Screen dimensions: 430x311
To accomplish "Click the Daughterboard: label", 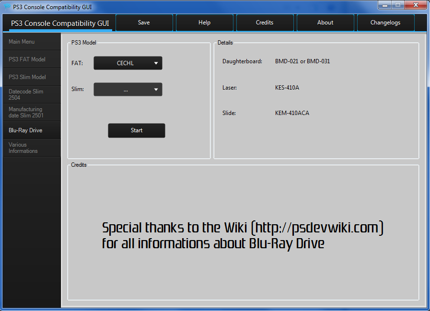I will click(242, 61).
